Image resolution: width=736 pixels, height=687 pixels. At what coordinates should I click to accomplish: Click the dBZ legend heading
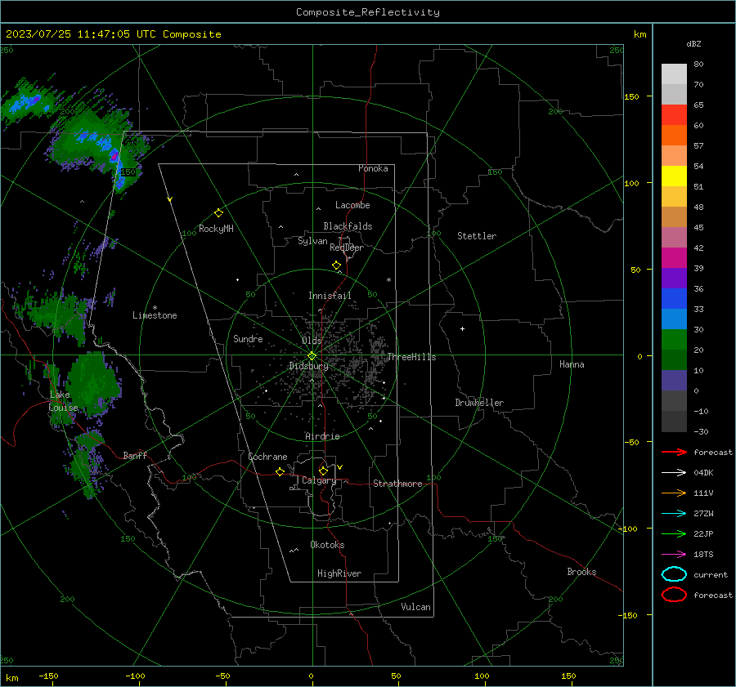click(x=693, y=44)
